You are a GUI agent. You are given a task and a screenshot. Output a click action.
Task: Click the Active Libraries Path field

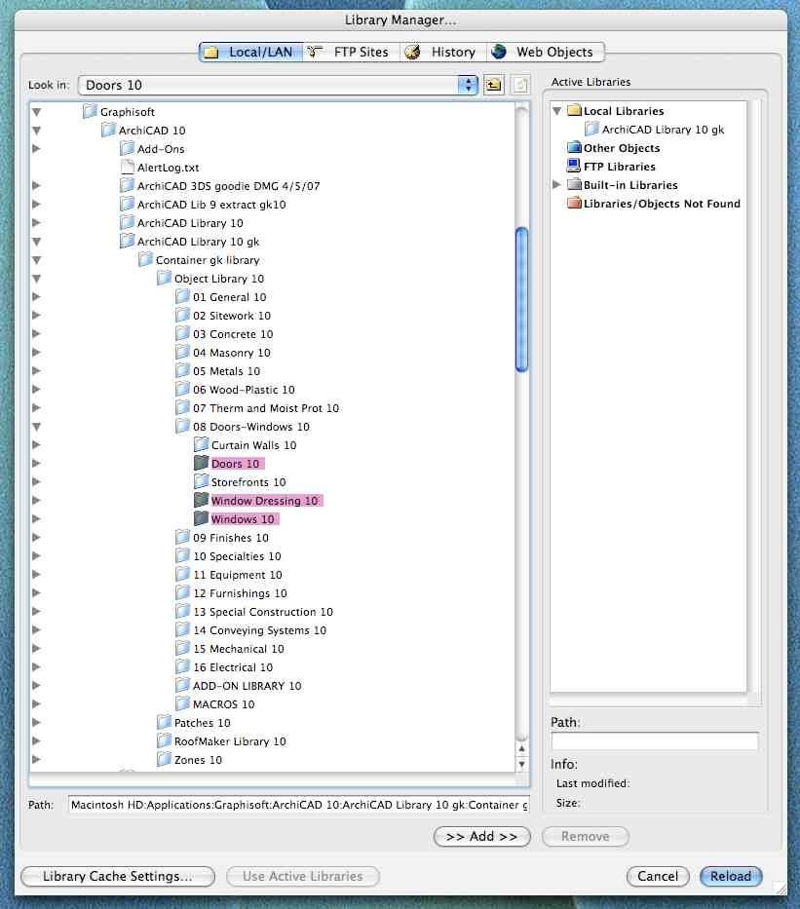[x=655, y=740]
